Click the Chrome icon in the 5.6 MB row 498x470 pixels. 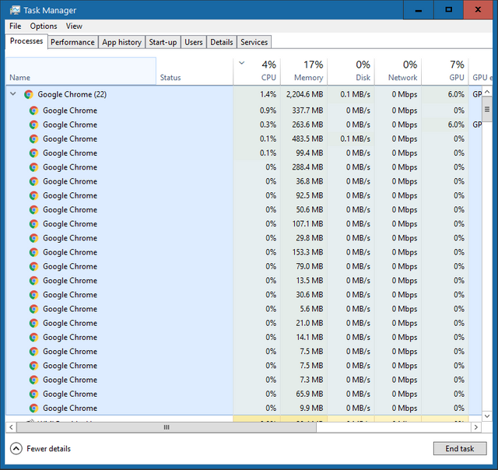[33, 309]
